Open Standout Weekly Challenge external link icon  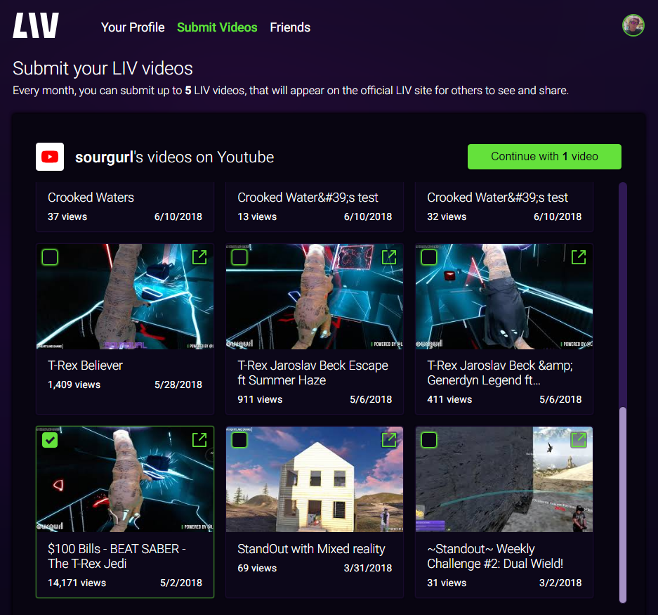579,440
